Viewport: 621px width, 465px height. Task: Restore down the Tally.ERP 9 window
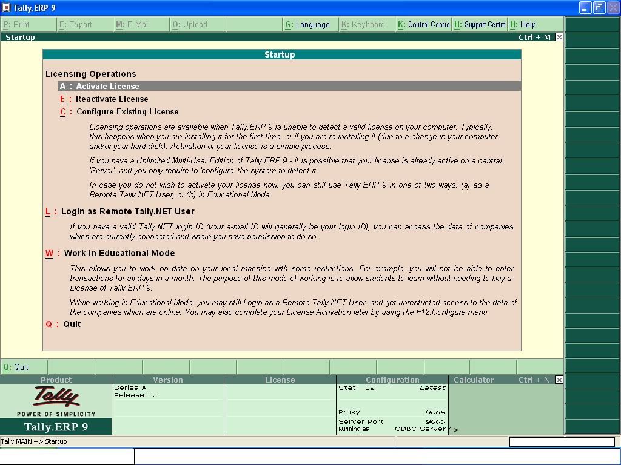click(599, 7)
